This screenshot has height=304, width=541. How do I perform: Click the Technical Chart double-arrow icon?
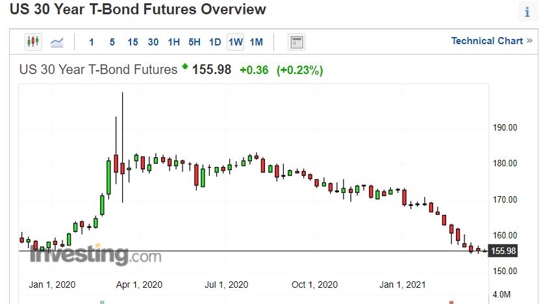[x=529, y=41]
